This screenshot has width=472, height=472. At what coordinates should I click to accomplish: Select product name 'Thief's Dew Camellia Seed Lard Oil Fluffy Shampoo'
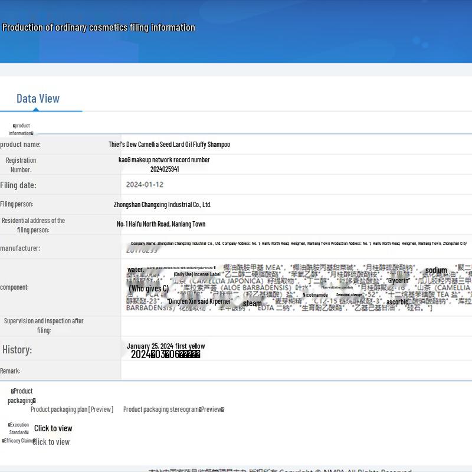(x=169, y=145)
